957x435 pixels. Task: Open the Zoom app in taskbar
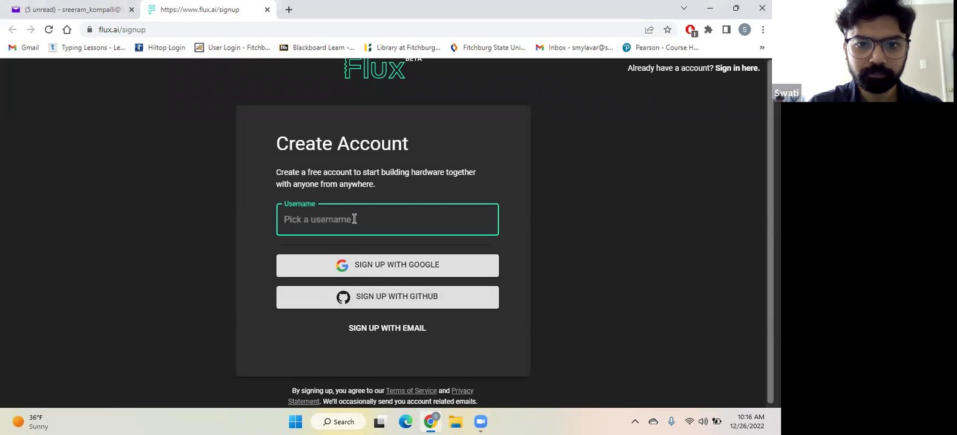[x=481, y=422]
